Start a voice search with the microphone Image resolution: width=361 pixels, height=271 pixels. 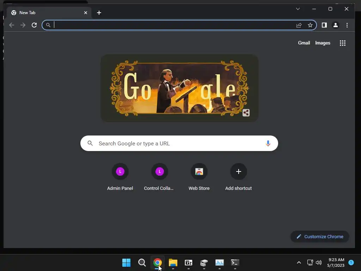(x=268, y=143)
